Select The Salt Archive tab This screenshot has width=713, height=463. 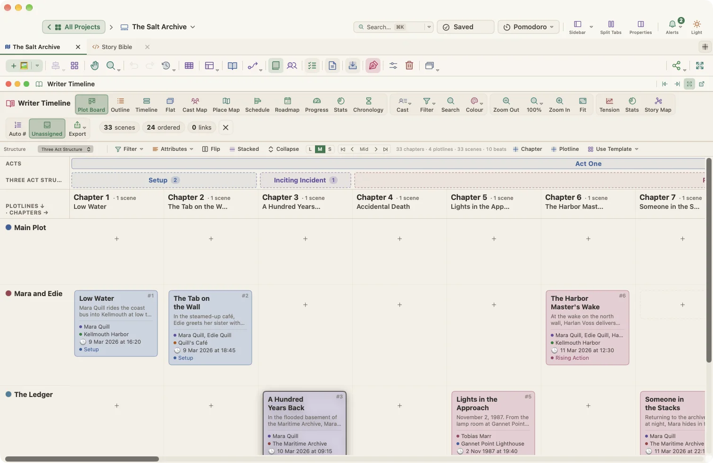[x=37, y=47]
